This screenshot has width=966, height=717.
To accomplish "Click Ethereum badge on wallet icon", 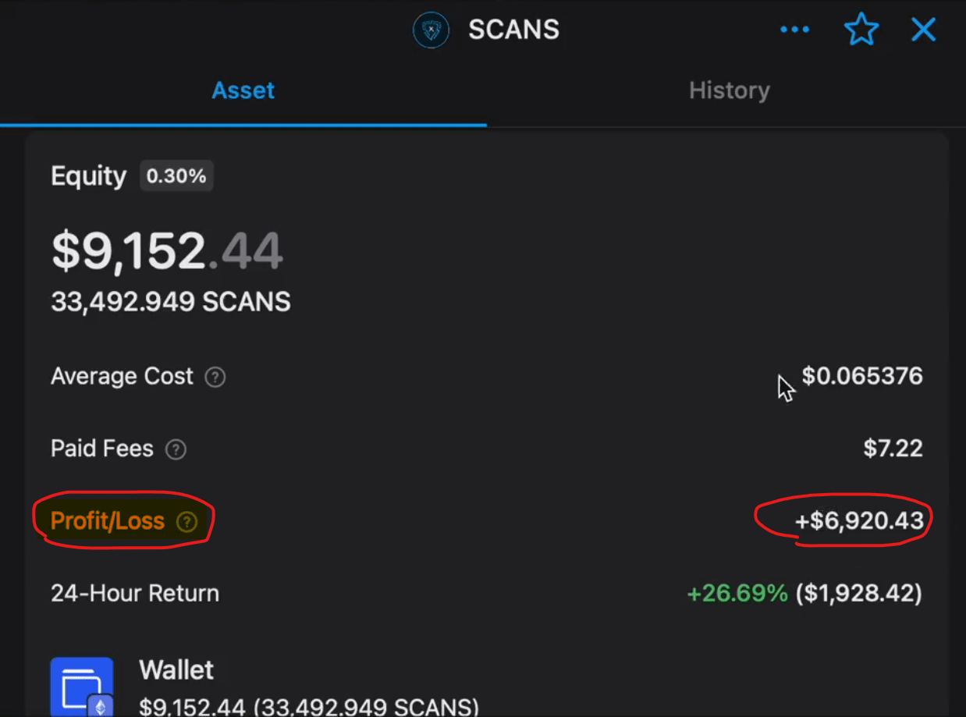I will click(x=100, y=706).
